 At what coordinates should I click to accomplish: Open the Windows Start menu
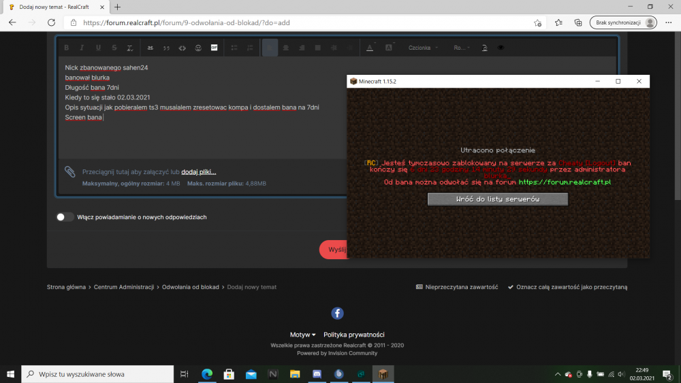pos(10,374)
